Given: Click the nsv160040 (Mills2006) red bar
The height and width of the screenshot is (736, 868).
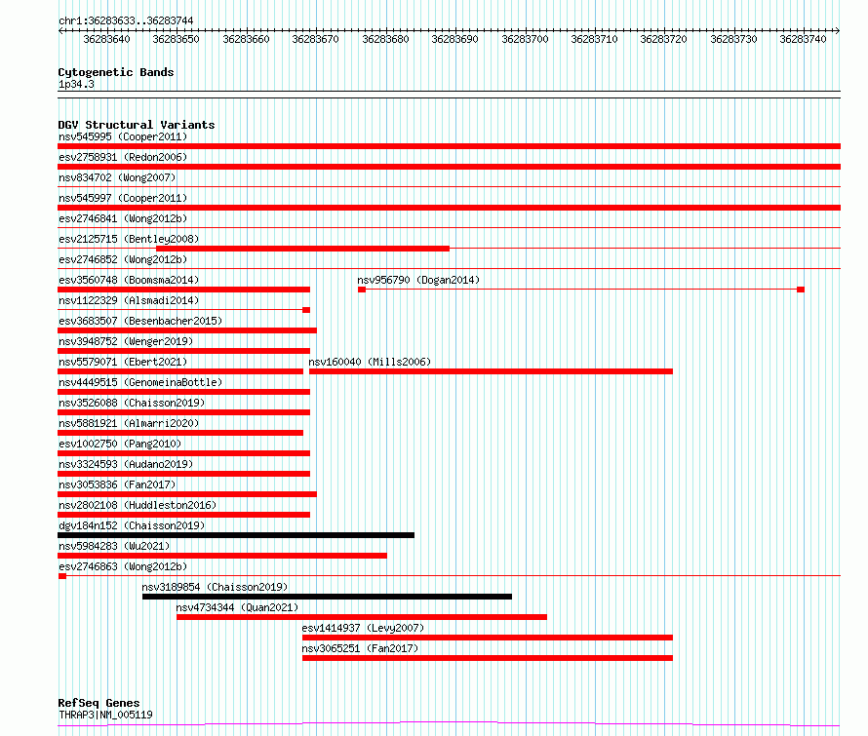Looking at the screenshot, I should point(491,371).
